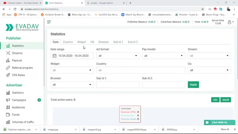Click the green Apply button
This screenshot has height=134, width=238.
pos(193,84)
